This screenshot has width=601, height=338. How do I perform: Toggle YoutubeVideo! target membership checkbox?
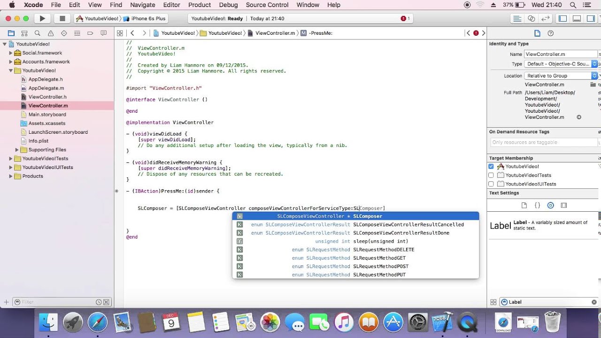[491, 166]
